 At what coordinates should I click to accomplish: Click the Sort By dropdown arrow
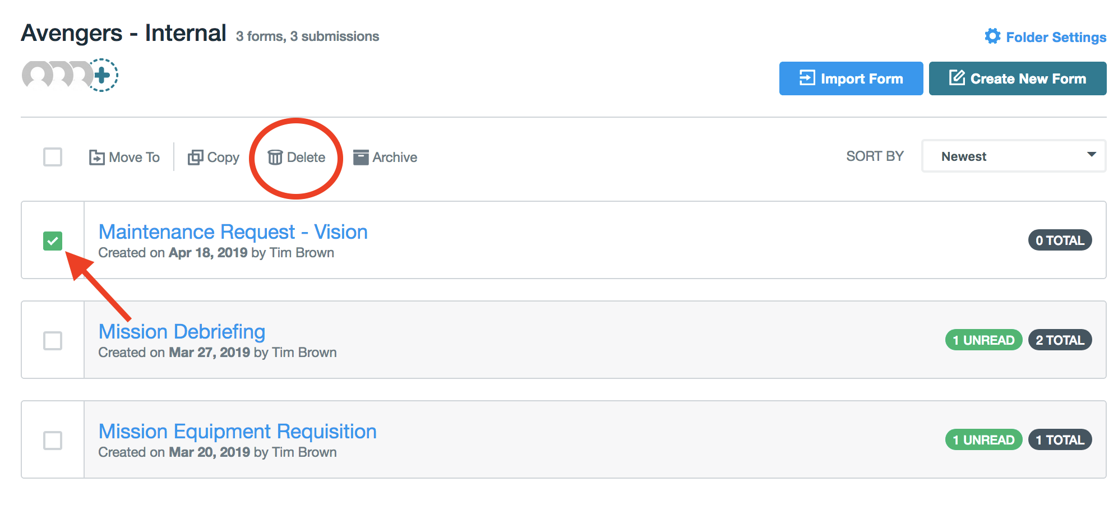(1091, 155)
